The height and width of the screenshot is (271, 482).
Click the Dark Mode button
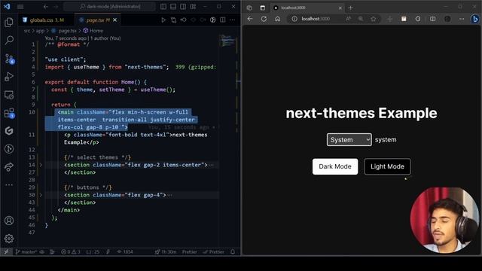tap(335, 166)
